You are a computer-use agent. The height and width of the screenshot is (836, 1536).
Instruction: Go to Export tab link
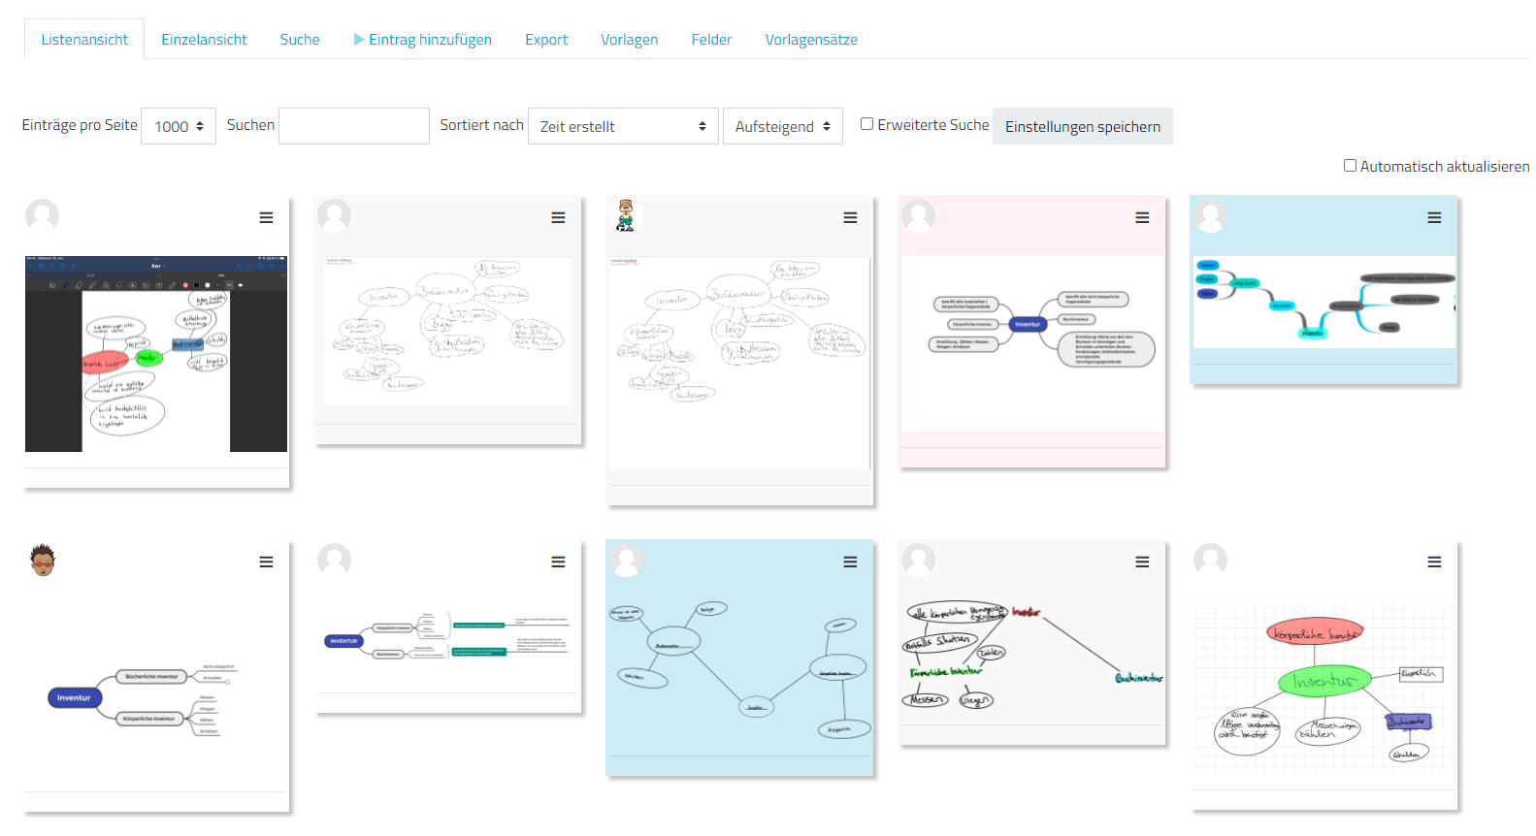pos(546,40)
